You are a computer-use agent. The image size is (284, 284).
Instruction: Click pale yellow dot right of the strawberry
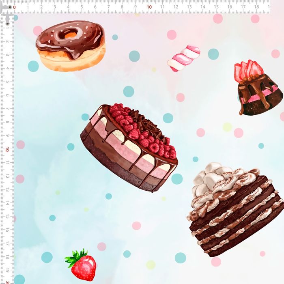tap(151, 265)
